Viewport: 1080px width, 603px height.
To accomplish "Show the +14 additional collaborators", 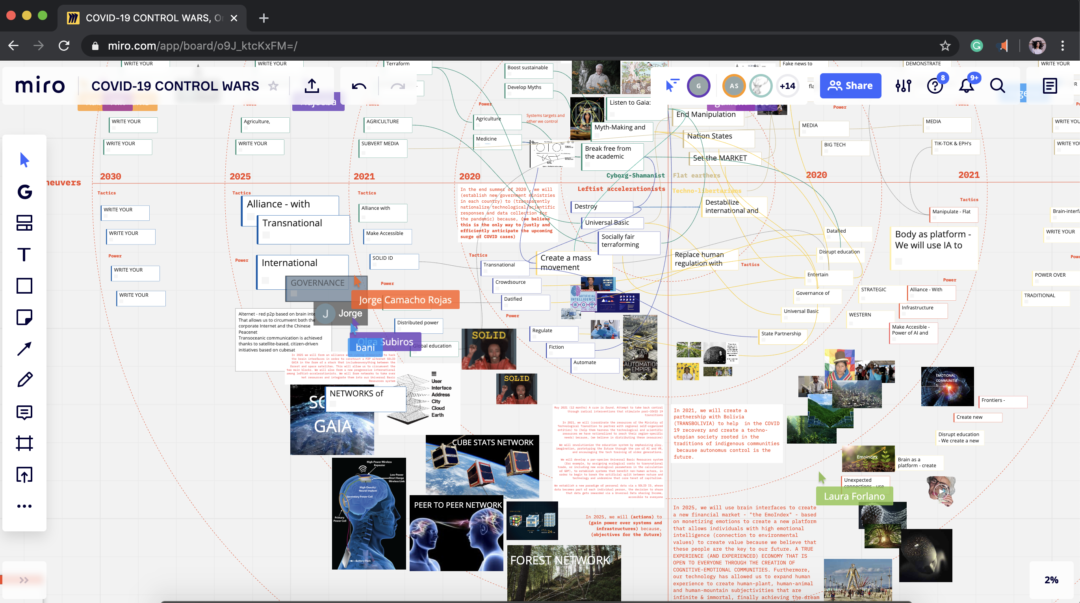I will [787, 86].
